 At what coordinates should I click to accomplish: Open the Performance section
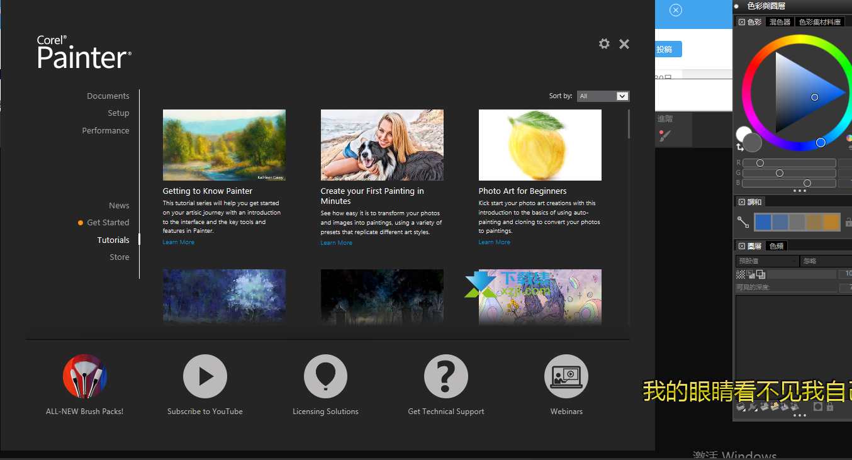pos(106,130)
